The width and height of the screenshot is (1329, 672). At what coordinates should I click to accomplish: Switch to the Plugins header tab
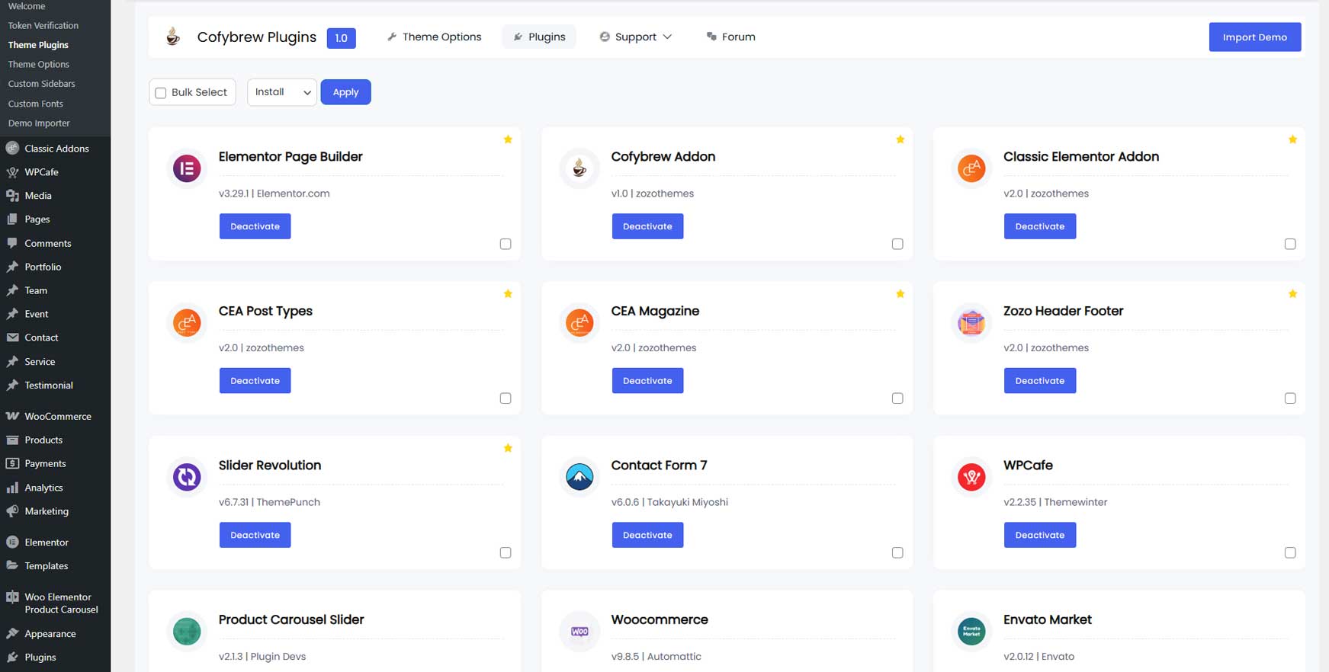click(x=539, y=37)
